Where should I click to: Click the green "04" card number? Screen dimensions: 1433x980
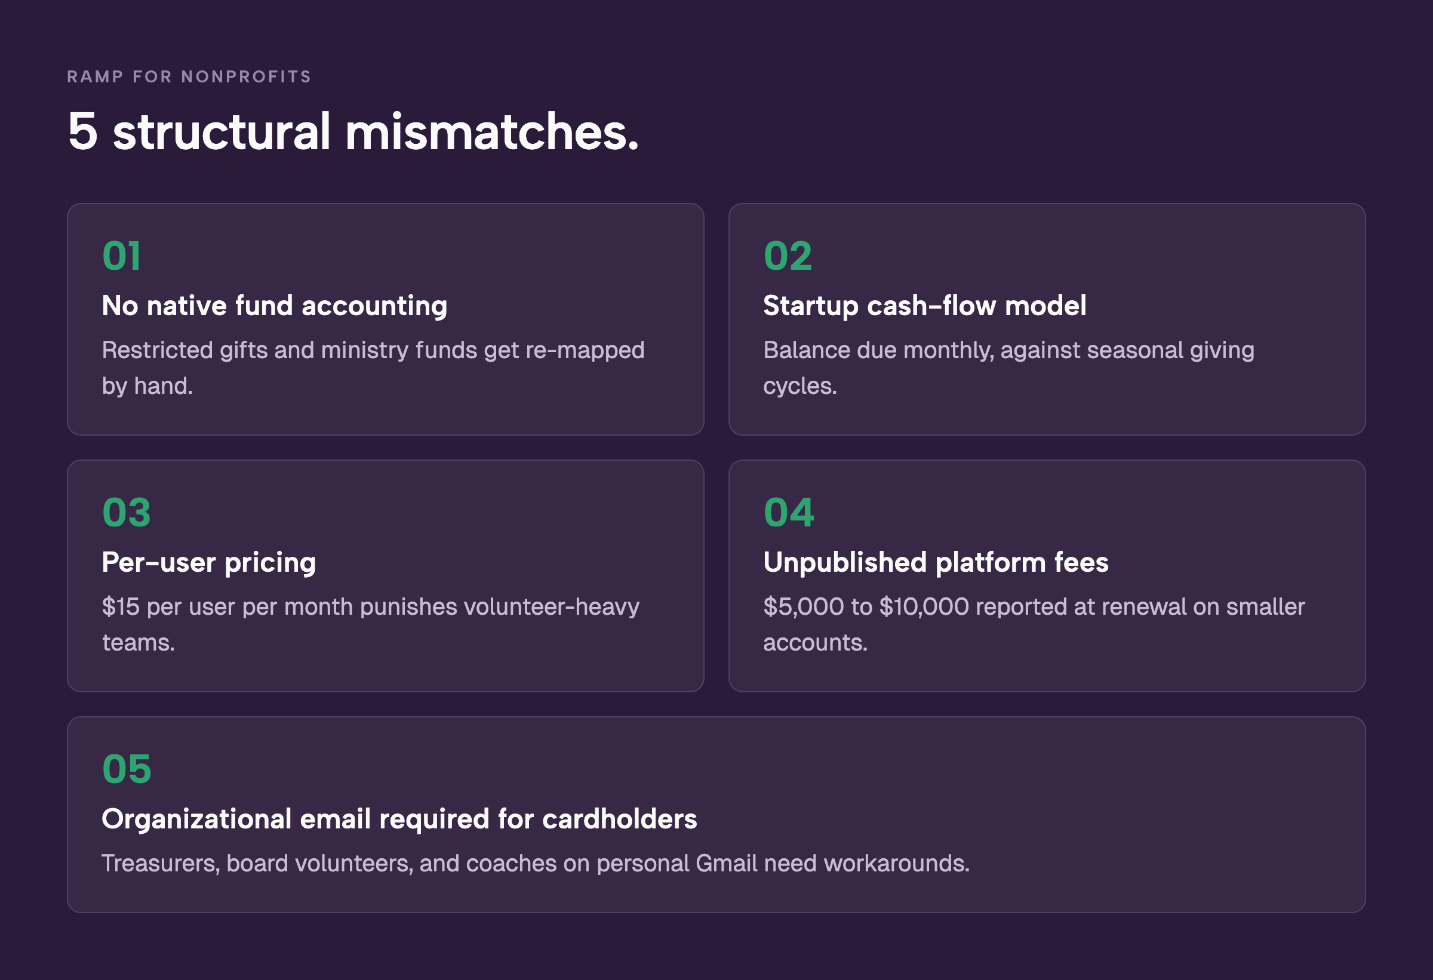789,512
